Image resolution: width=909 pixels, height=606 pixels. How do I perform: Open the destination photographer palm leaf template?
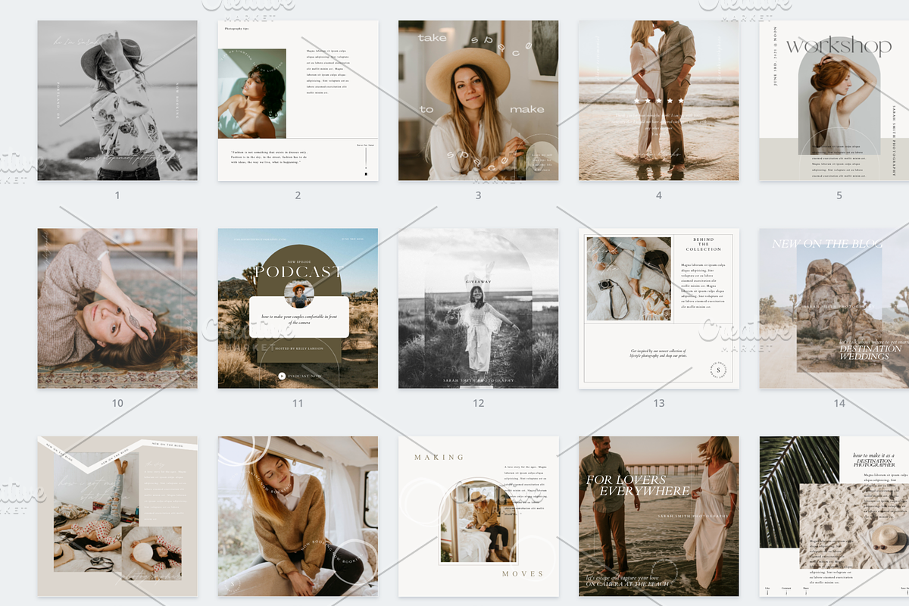click(x=834, y=516)
